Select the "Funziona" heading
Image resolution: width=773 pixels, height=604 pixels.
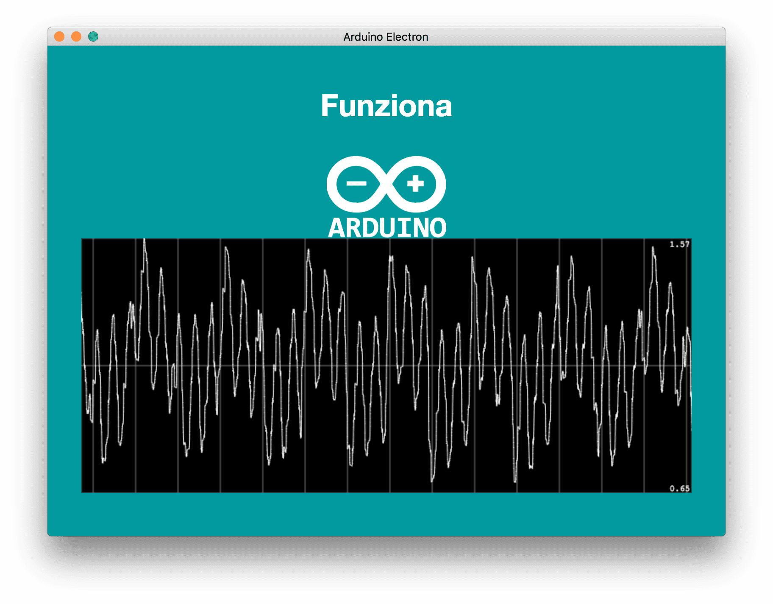click(386, 106)
